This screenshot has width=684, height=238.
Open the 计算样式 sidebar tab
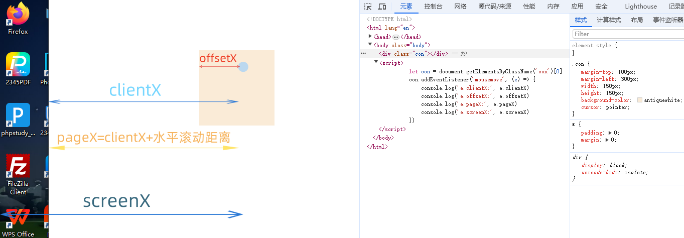point(609,20)
